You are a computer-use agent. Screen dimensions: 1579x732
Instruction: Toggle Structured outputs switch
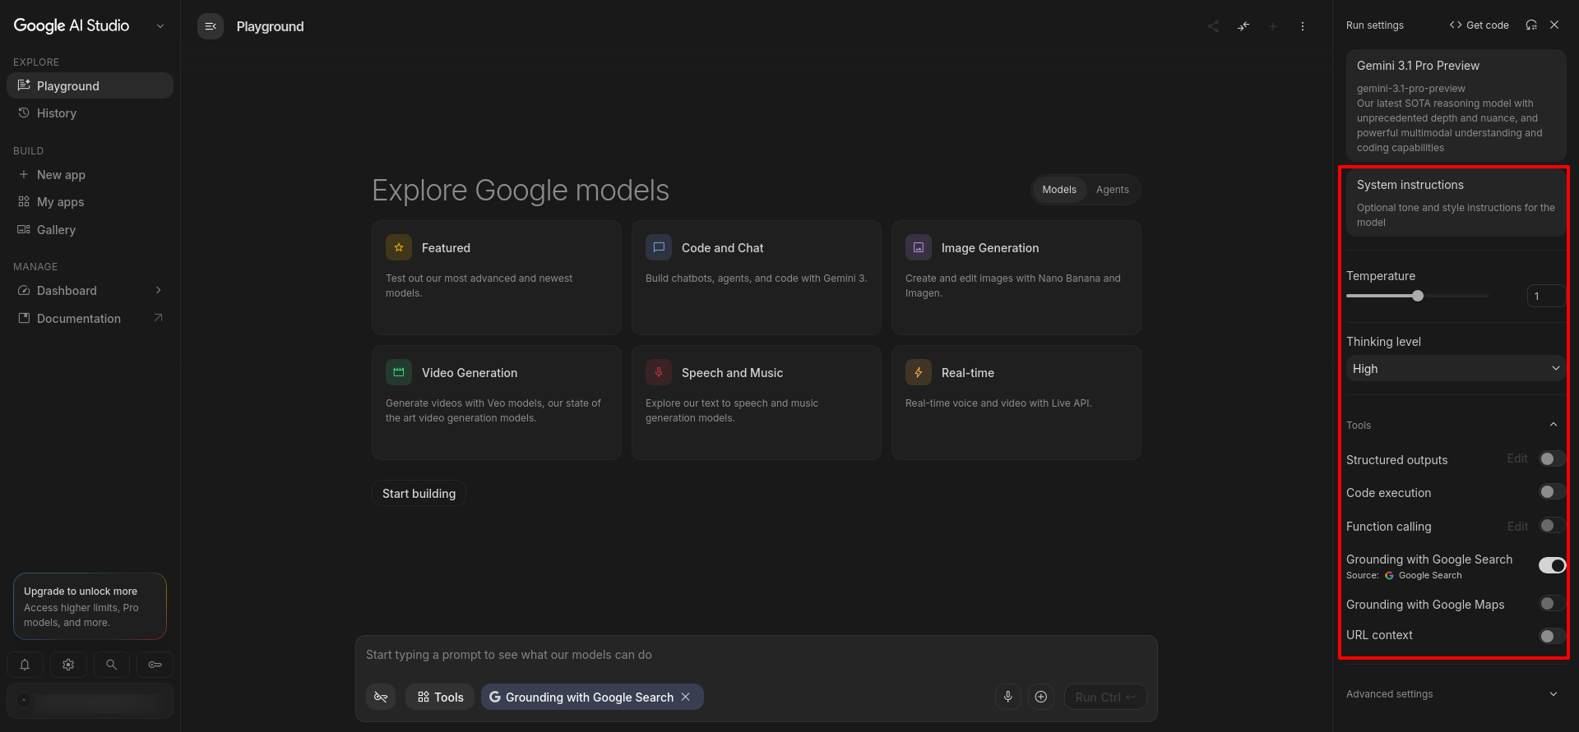pyautogui.click(x=1552, y=459)
